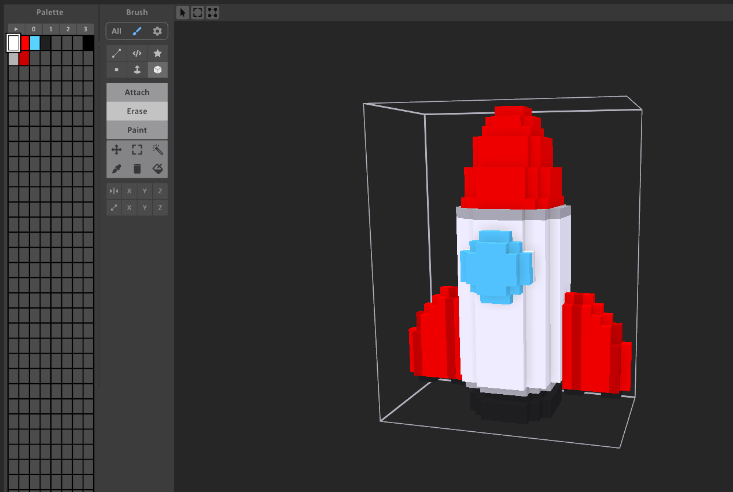Select the magic wand region tool

coord(157,149)
